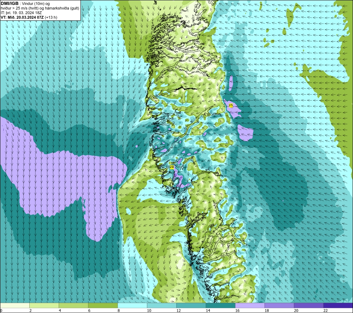This screenshot has height=313, width=353.
Task: Click the legend label '10'
Action: click(x=149, y=311)
